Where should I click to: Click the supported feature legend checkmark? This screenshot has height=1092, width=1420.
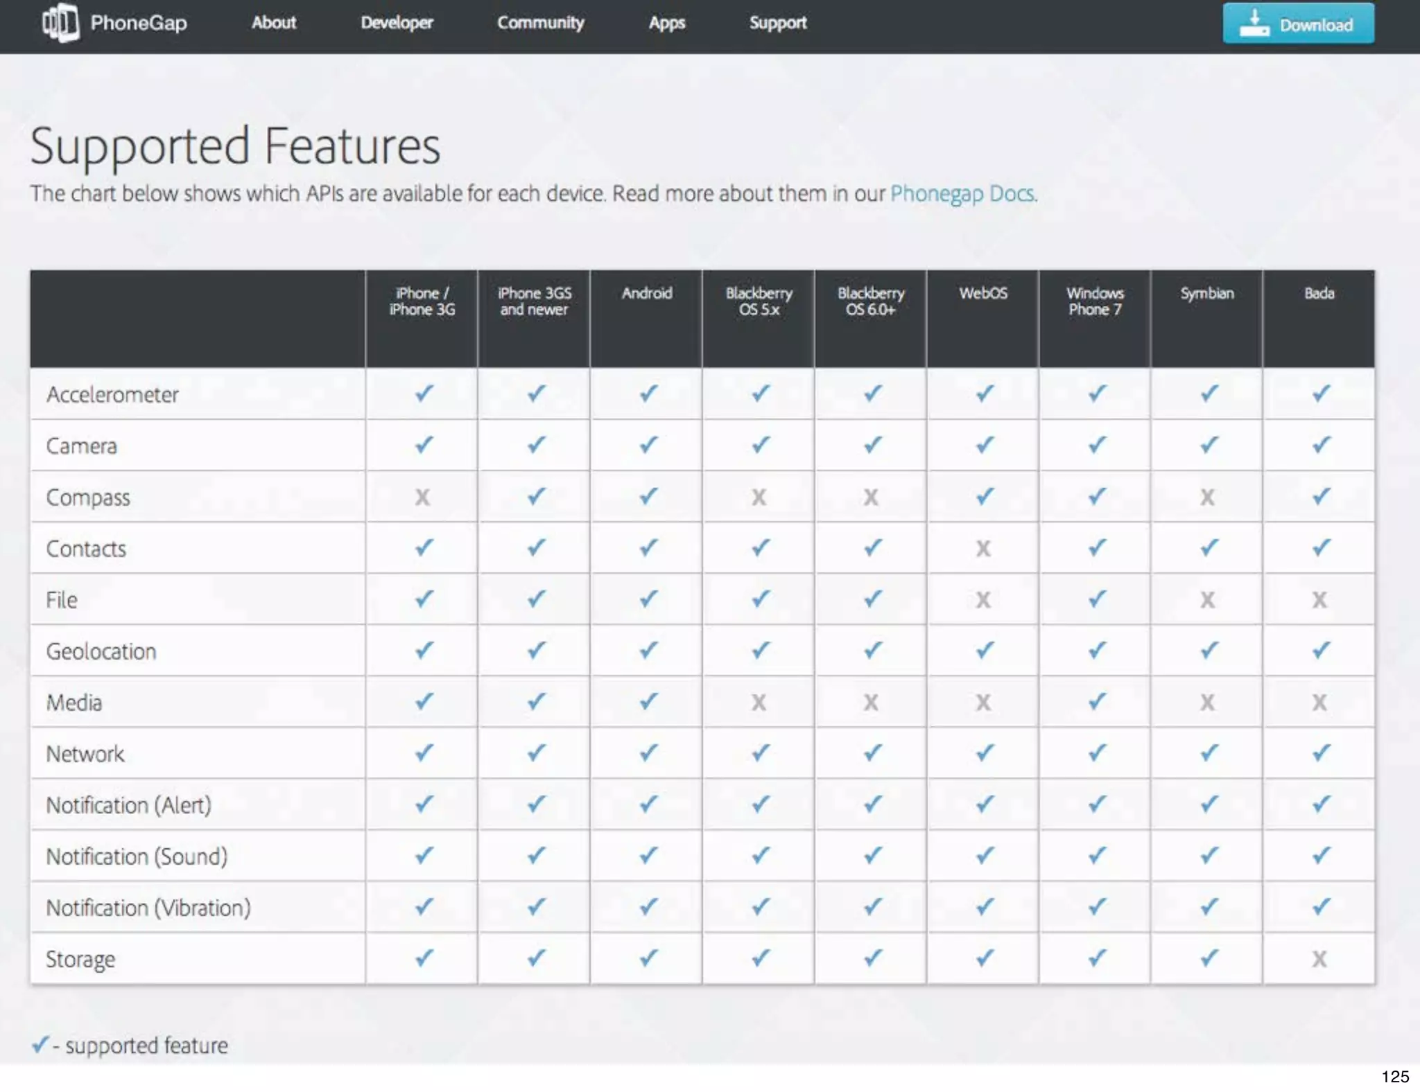point(40,1044)
